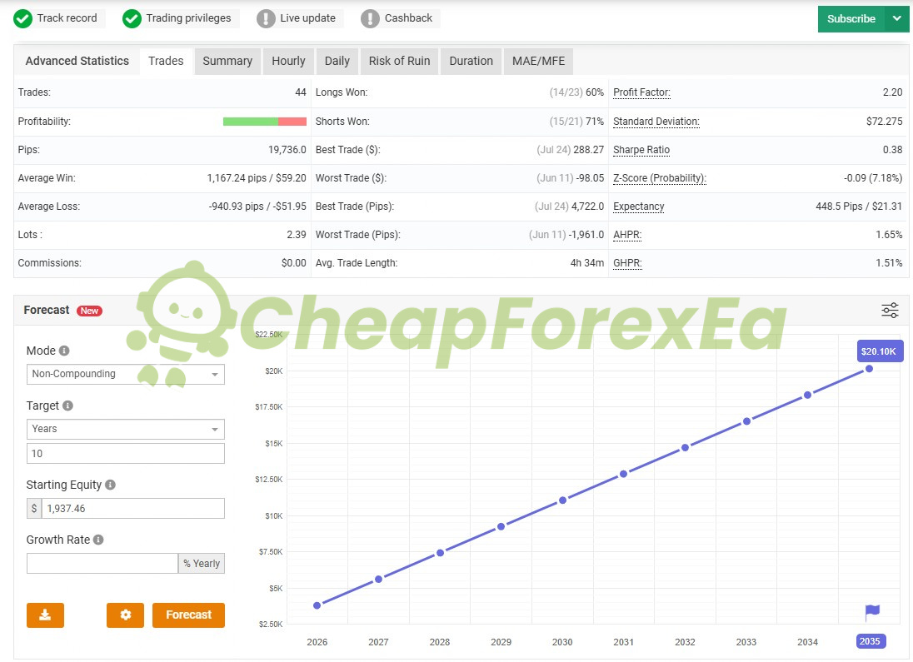Click the Longs Won value 60%
The image size is (913, 662).
595,92
